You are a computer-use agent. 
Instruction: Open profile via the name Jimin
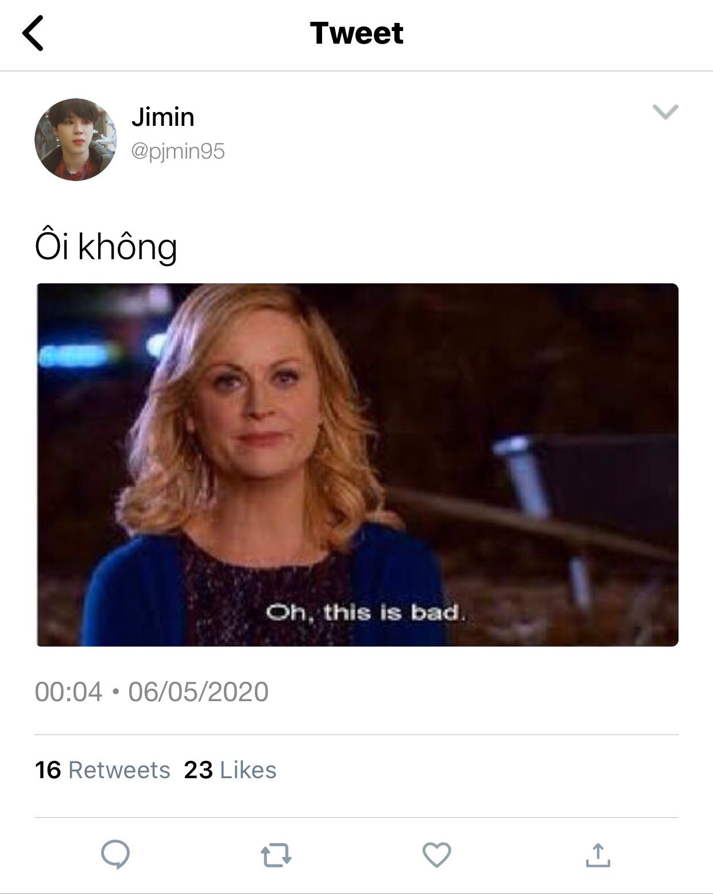[163, 117]
